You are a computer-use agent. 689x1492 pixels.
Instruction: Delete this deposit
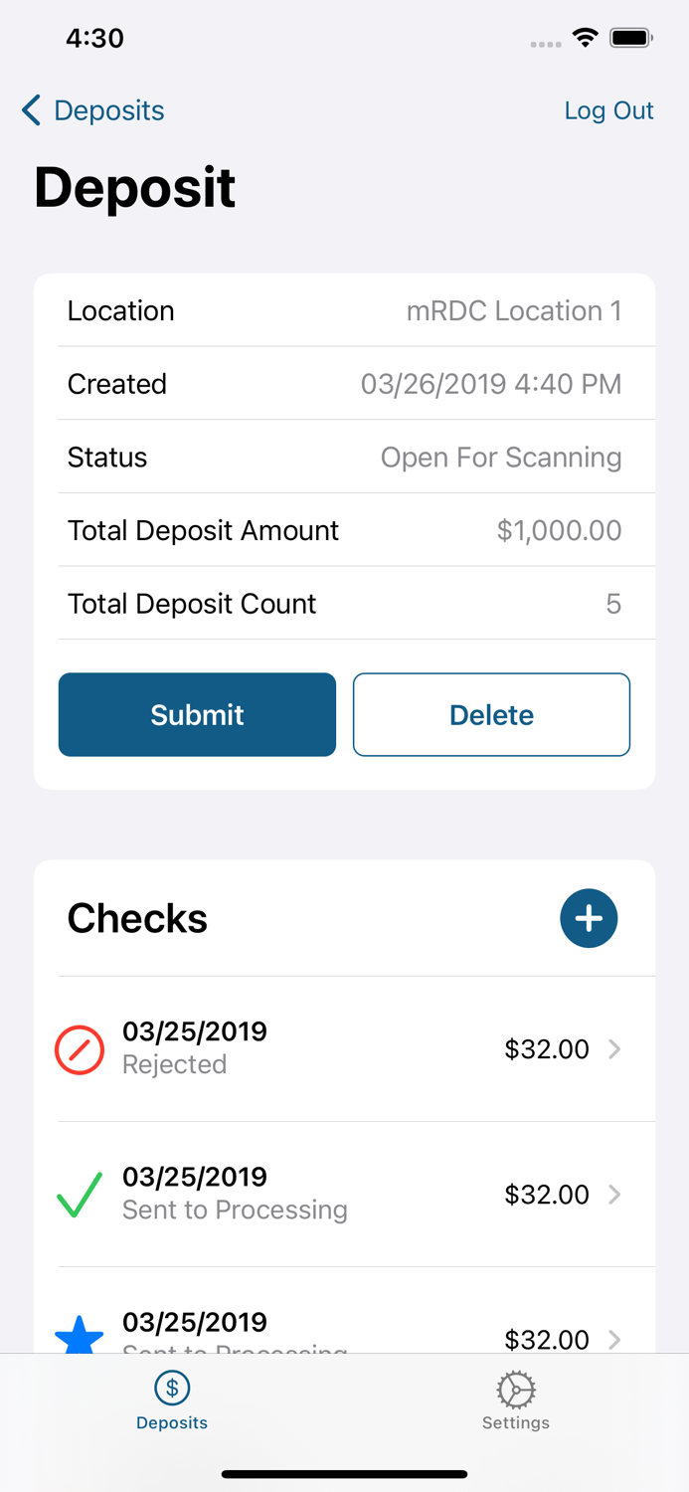click(x=491, y=714)
